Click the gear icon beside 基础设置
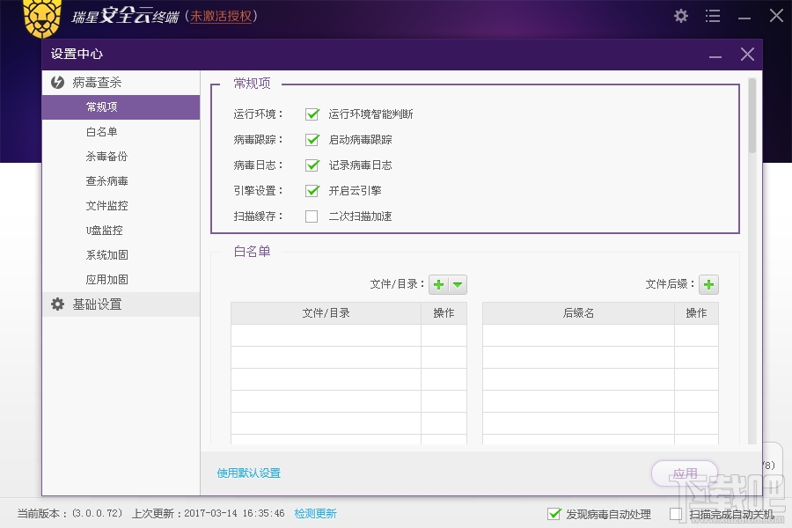The image size is (792, 528). [x=57, y=304]
